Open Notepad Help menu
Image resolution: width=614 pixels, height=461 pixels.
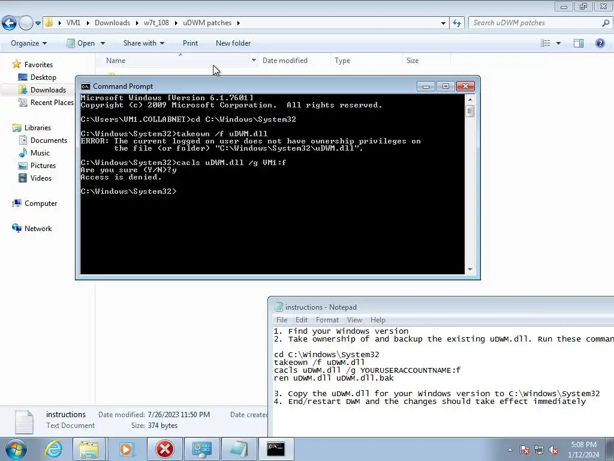point(378,320)
